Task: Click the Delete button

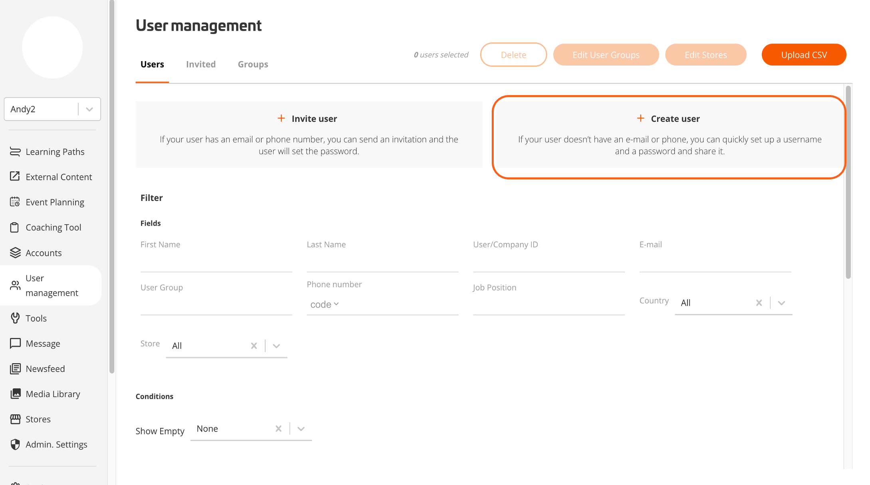Action: pos(513,55)
